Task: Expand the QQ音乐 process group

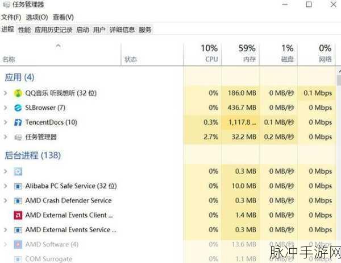Action: [6, 93]
